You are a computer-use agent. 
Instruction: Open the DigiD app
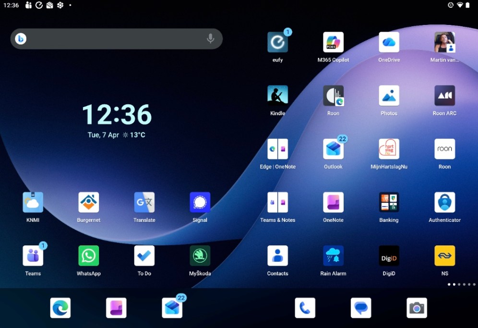(389, 256)
